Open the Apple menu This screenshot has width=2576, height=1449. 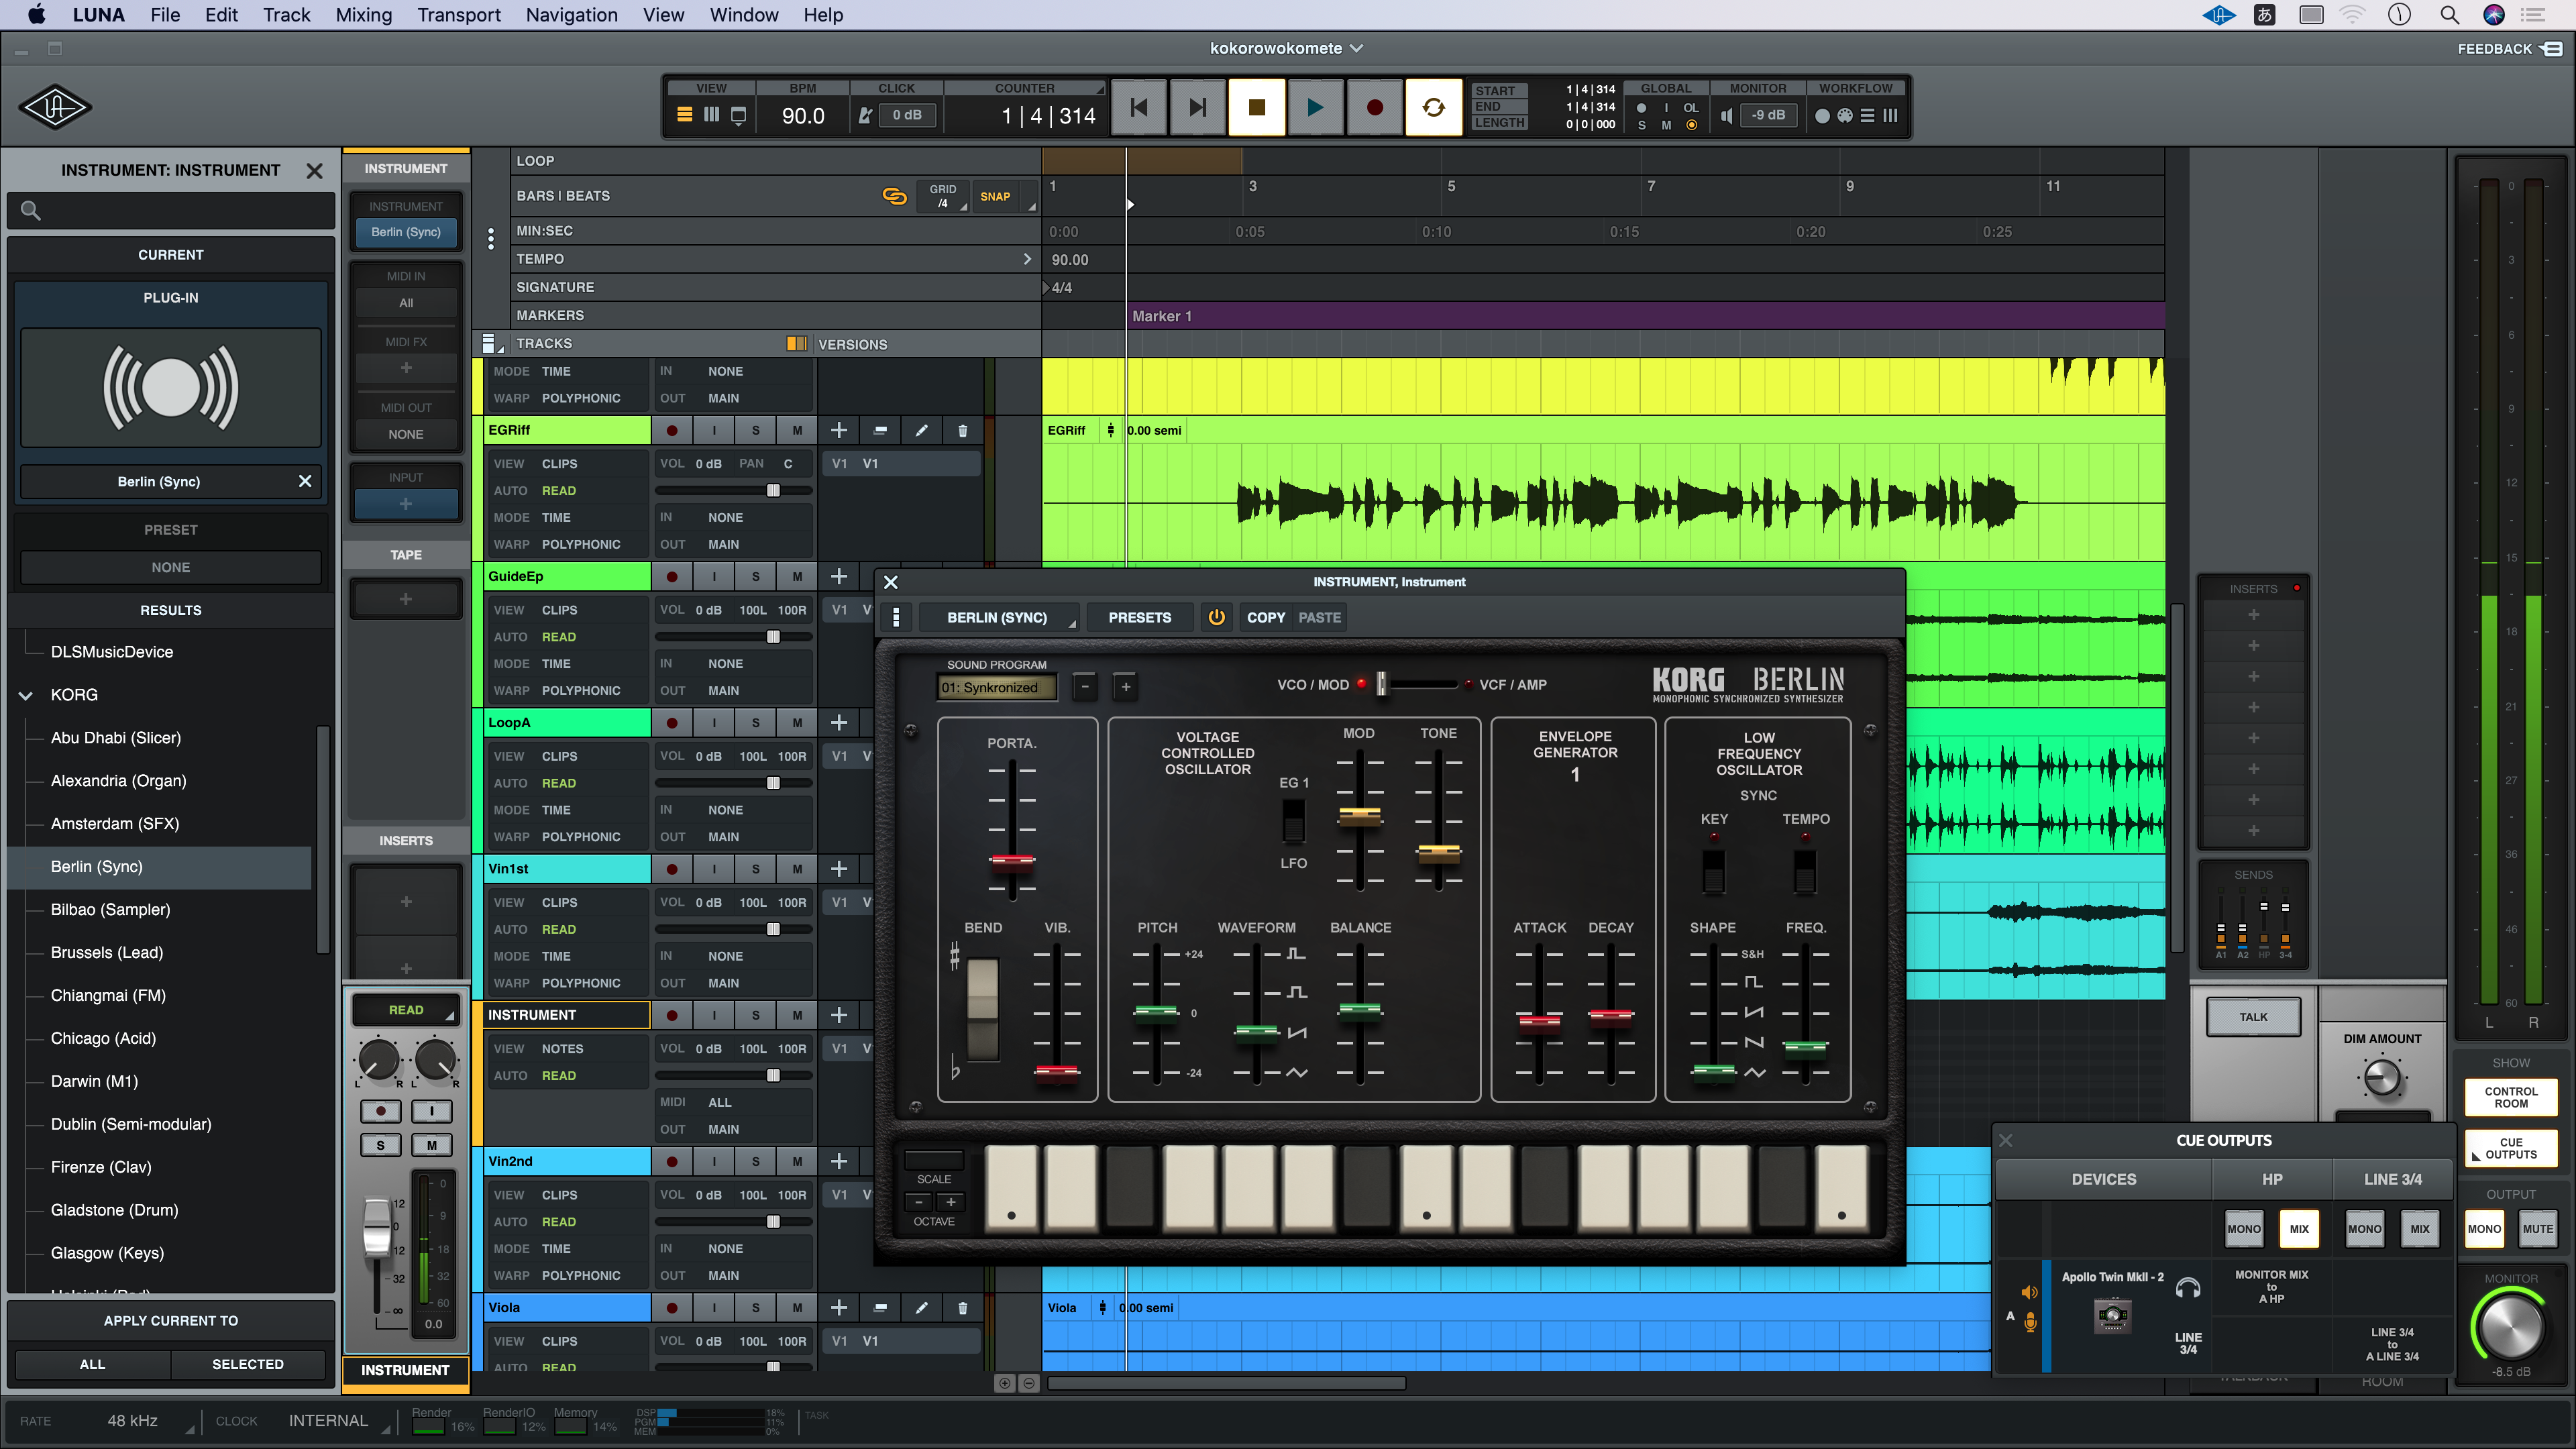pos(36,15)
